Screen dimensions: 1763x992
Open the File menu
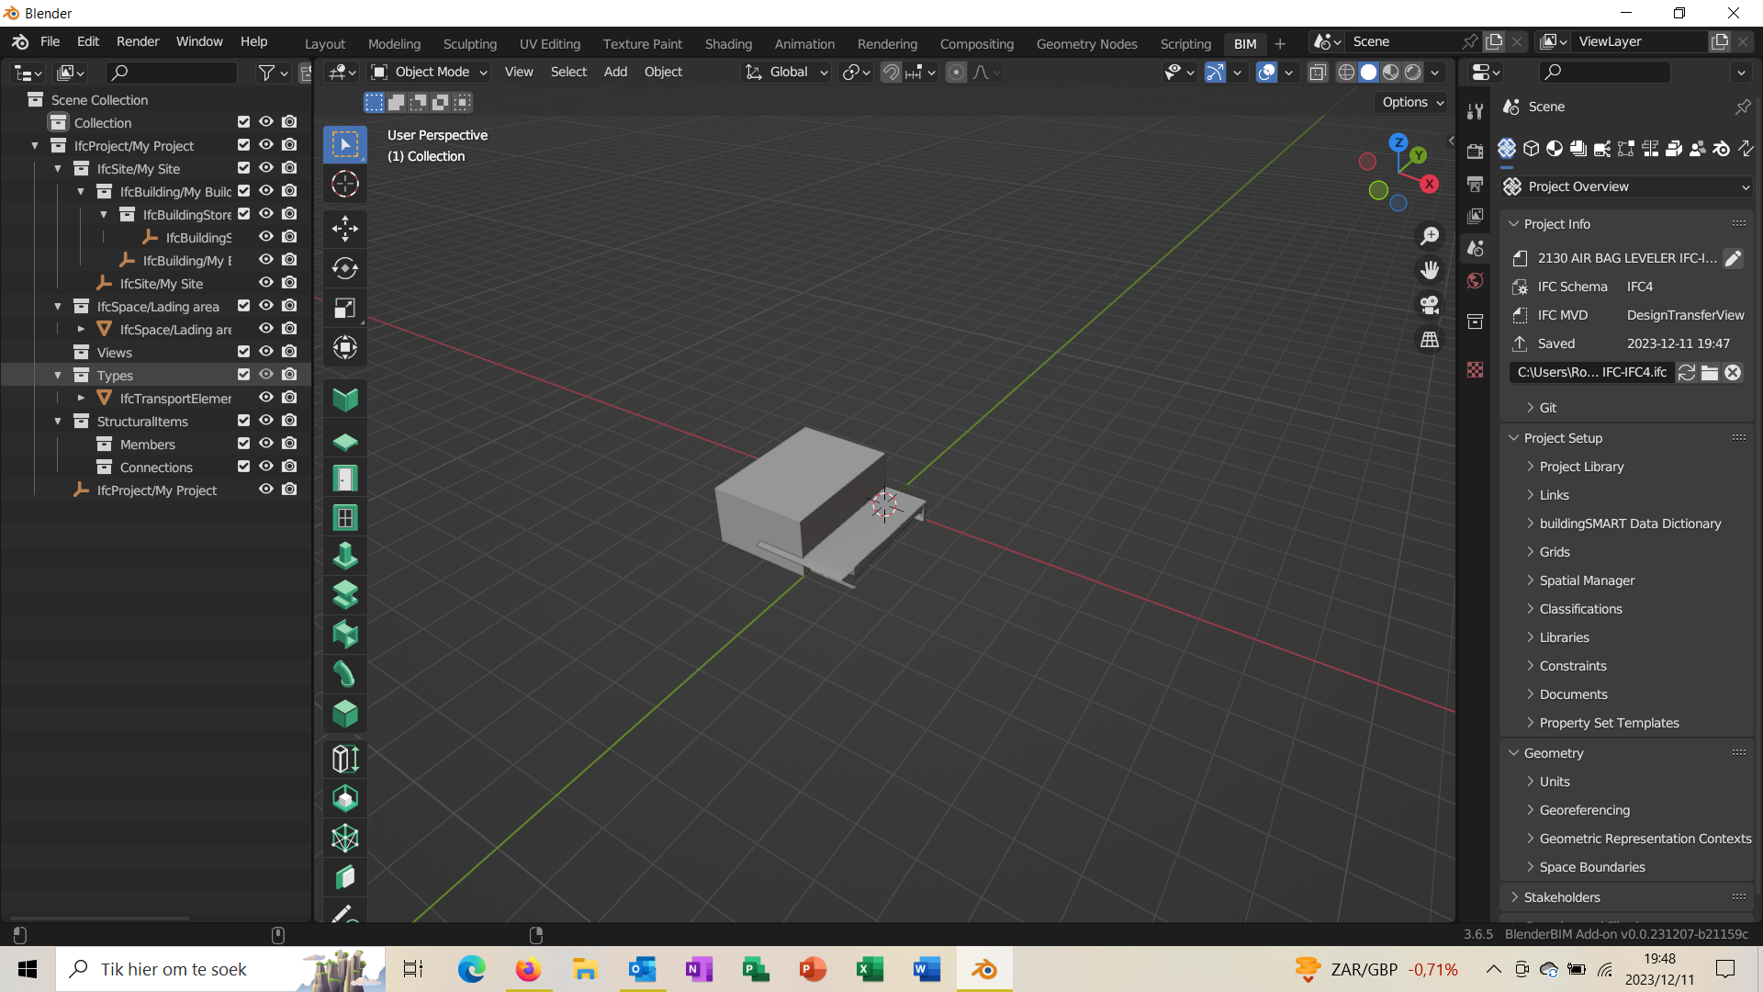coord(51,41)
